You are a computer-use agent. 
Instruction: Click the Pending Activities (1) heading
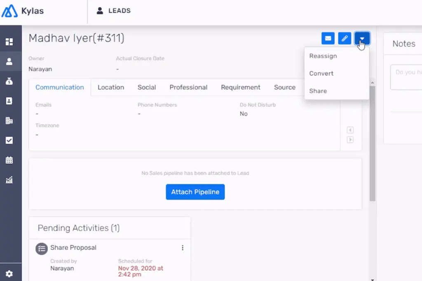click(x=79, y=228)
